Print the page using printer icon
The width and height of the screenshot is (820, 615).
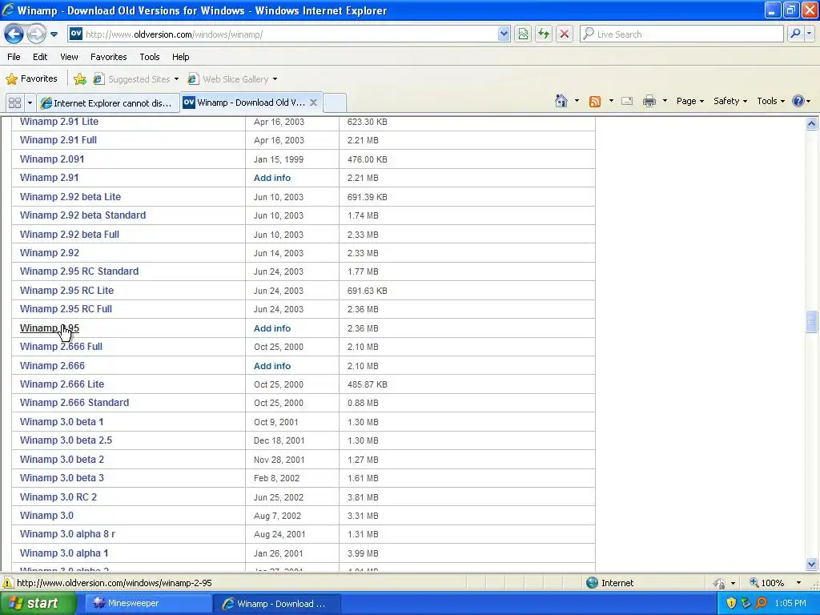pos(649,101)
